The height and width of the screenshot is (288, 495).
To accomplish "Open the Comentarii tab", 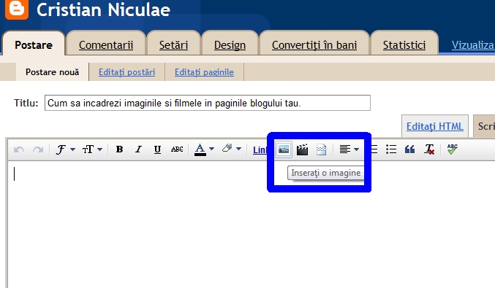I will click(106, 45).
